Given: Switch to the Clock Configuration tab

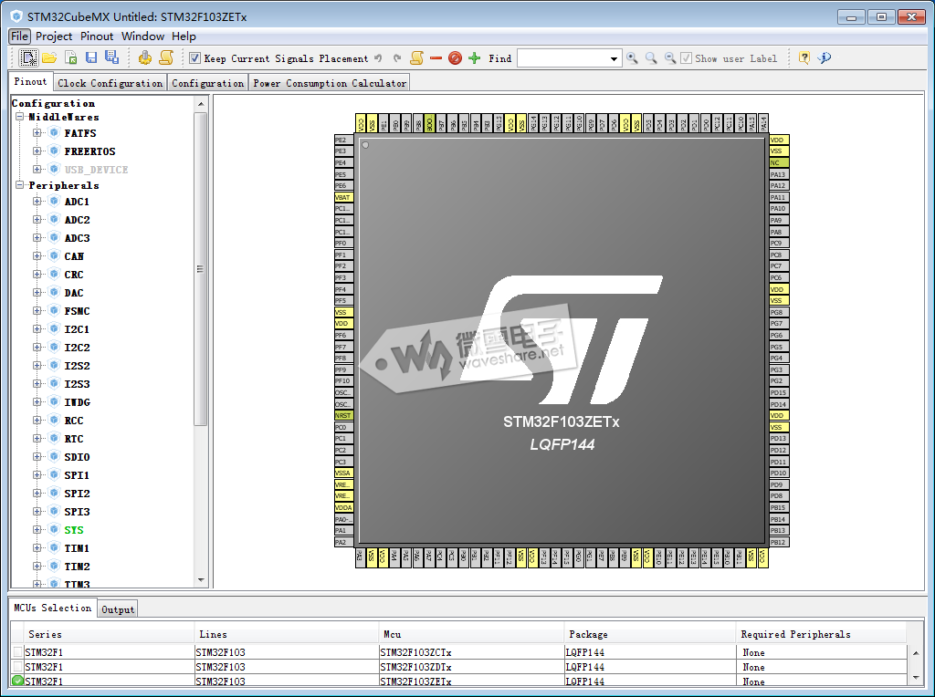Looking at the screenshot, I should click(110, 83).
